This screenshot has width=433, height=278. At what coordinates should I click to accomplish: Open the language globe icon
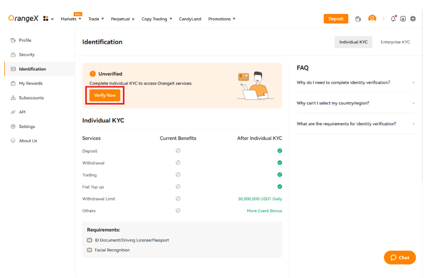pyautogui.click(x=413, y=19)
